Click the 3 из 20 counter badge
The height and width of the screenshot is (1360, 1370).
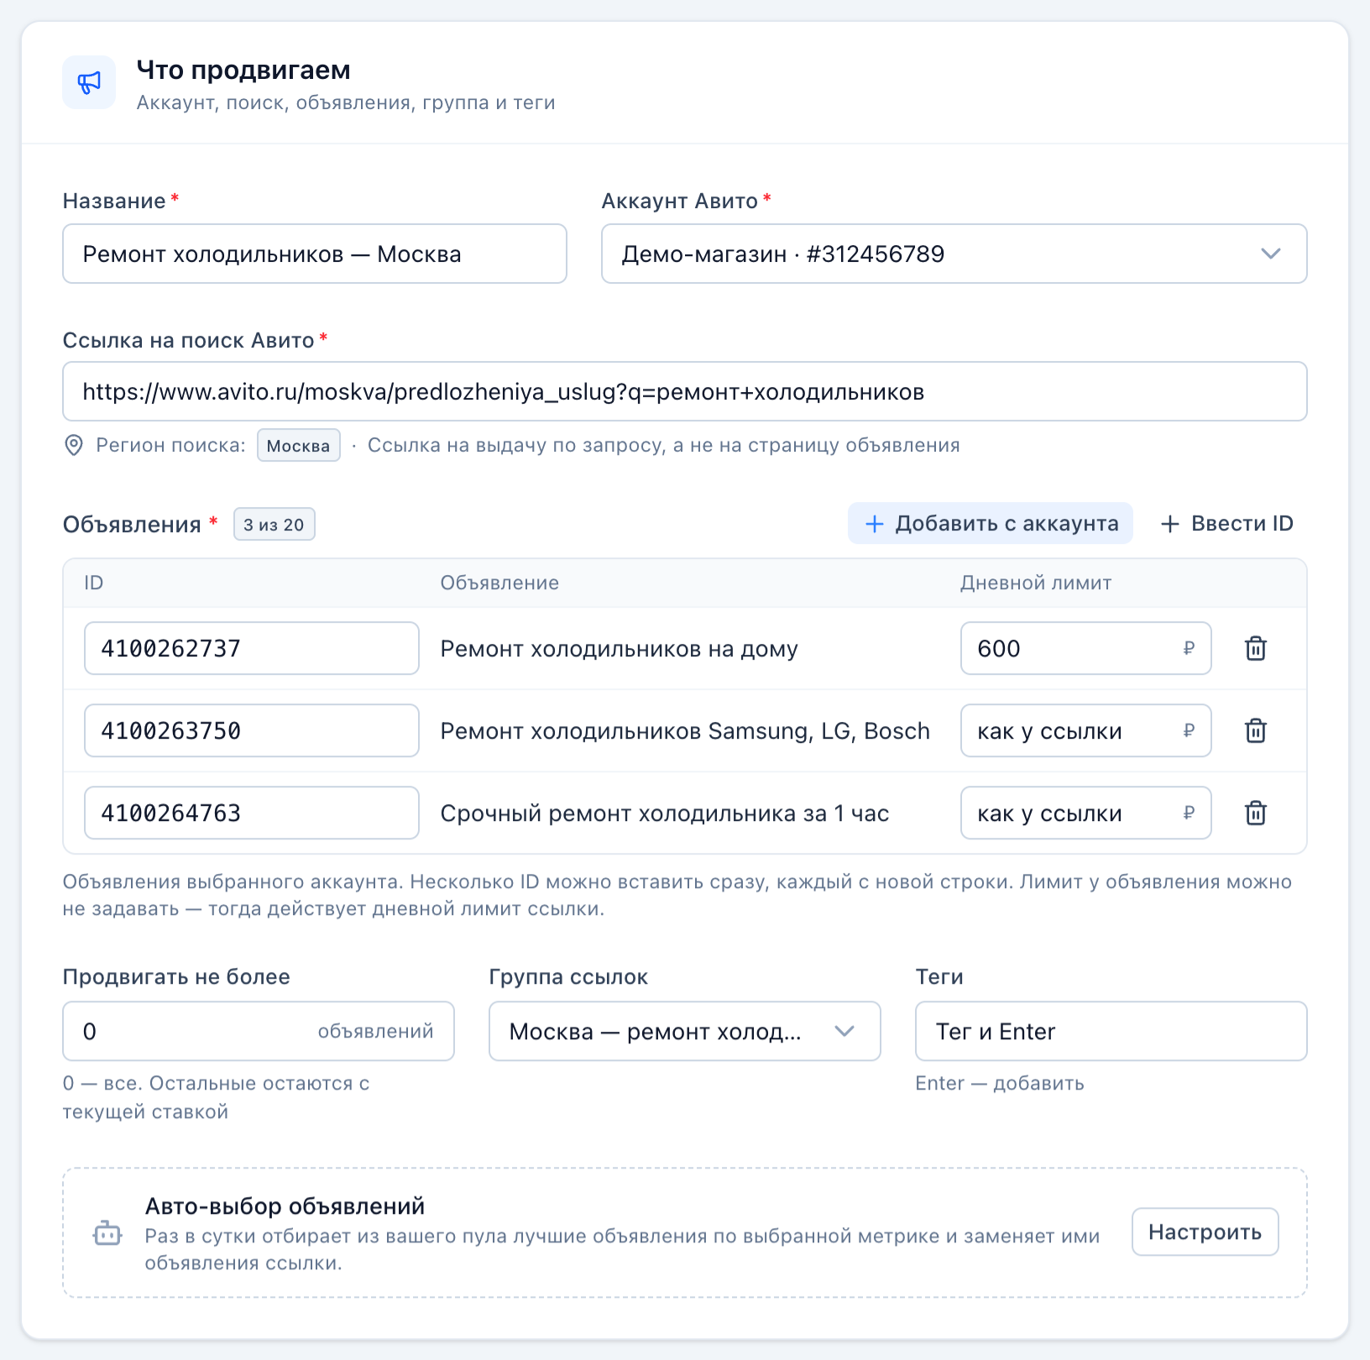[x=274, y=524]
